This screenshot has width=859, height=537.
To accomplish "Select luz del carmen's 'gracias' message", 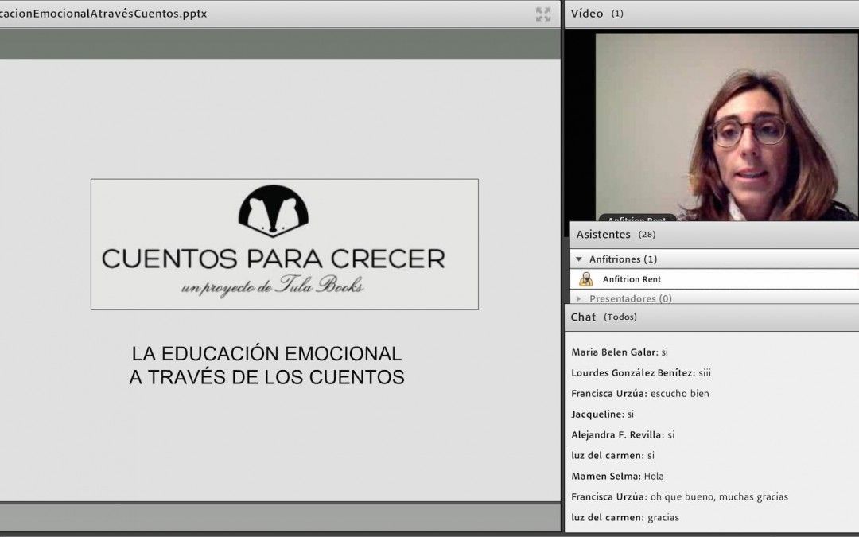I will click(x=624, y=517).
